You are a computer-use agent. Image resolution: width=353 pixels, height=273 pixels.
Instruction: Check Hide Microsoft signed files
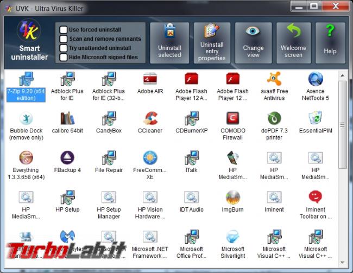point(64,57)
